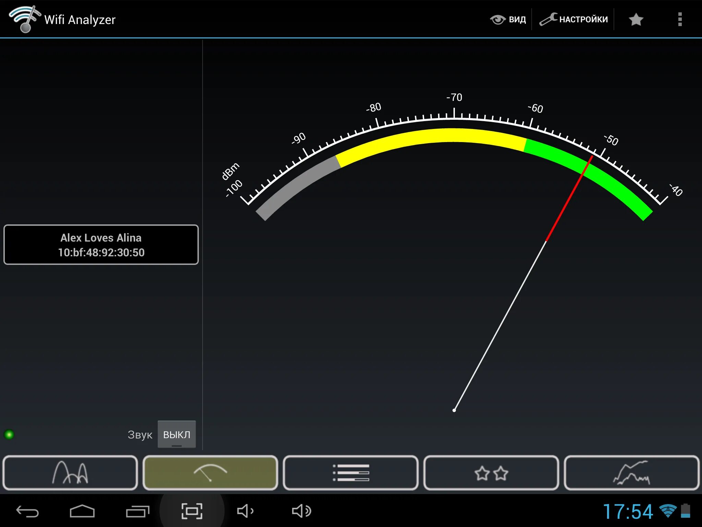Screen dimensions: 702x527
Task: Lower volume with the volume-down icon
Action: (x=245, y=511)
